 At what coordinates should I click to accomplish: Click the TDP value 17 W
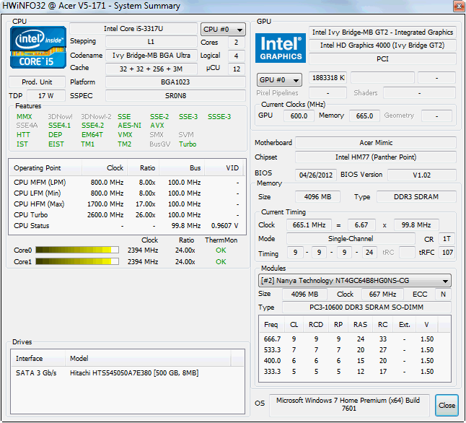coord(45,96)
